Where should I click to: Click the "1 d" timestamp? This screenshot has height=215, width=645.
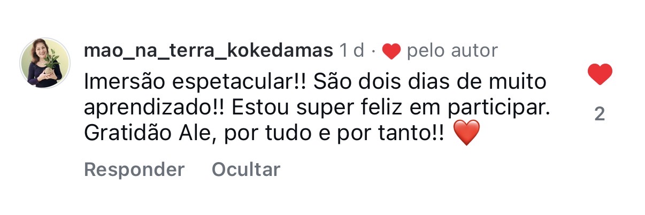click(352, 51)
